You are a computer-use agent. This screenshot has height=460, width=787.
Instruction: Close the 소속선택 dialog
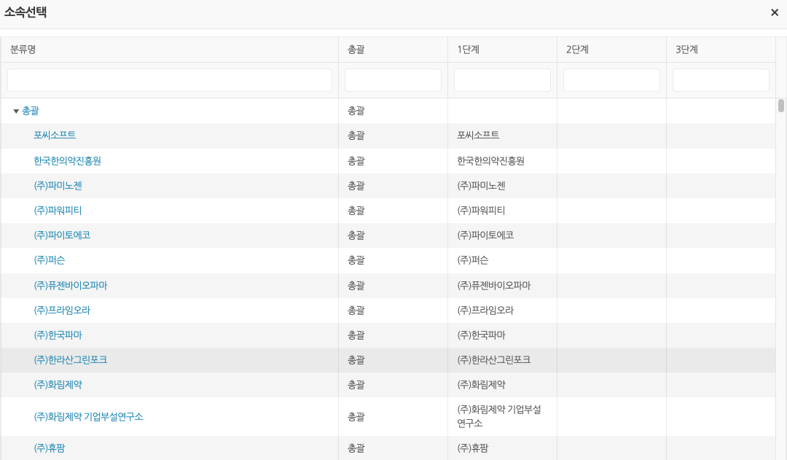(x=775, y=12)
